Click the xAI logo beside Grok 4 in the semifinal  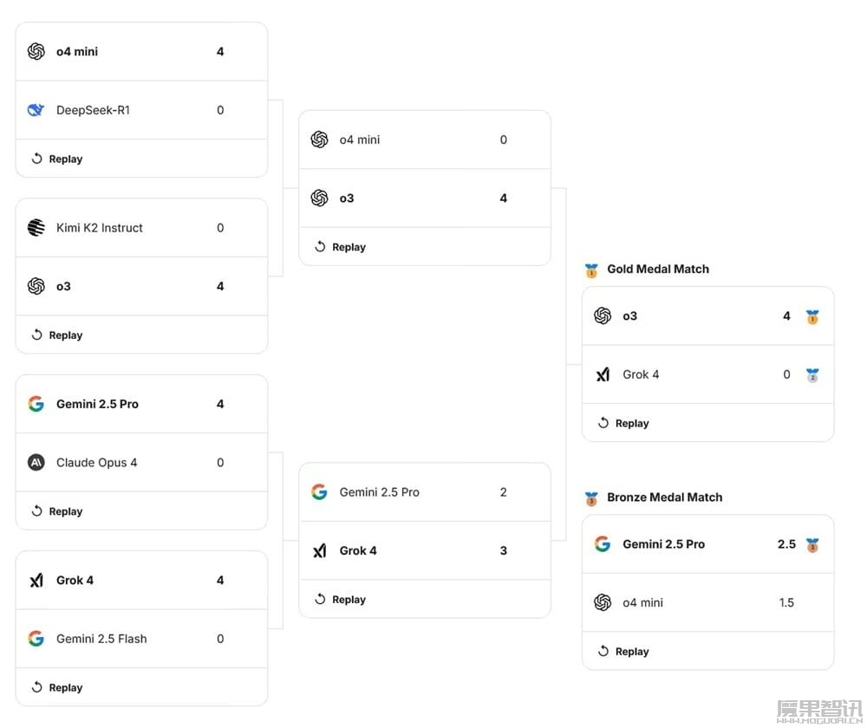[320, 550]
